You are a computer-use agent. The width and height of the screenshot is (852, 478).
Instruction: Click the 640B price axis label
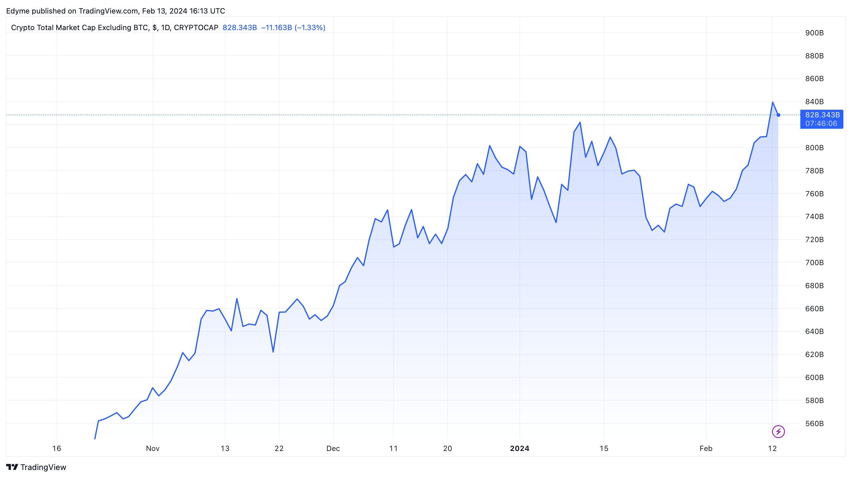(x=814, y=331)
